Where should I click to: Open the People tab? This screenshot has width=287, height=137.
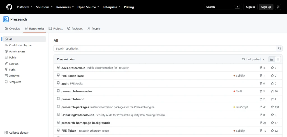(94, 29)
